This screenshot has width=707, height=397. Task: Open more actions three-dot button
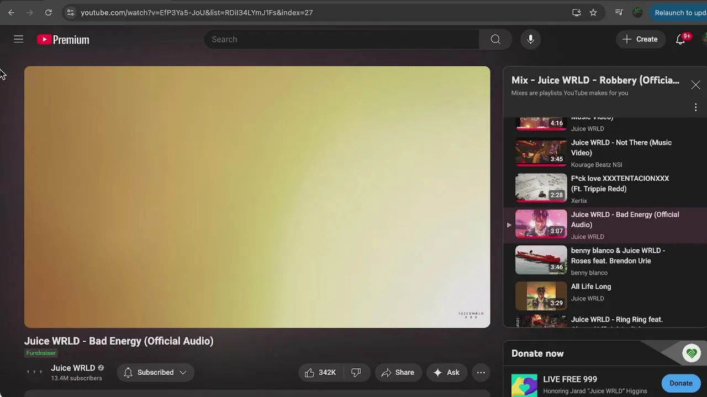481,372
